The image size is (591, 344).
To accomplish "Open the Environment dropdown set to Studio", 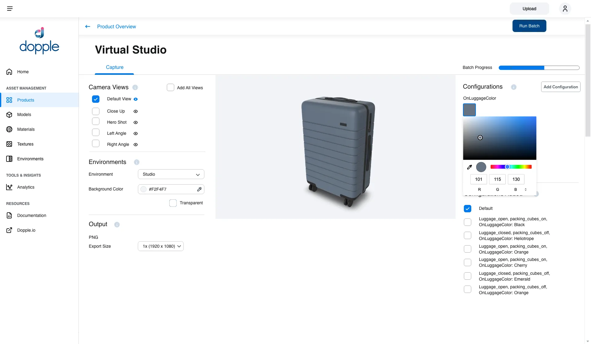I will [x=171, y=174].
